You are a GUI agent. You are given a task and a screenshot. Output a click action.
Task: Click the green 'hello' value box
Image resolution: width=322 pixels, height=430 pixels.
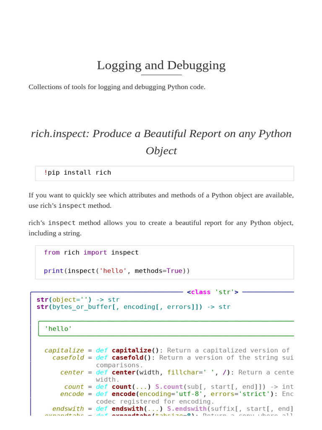tap(166, 328)
